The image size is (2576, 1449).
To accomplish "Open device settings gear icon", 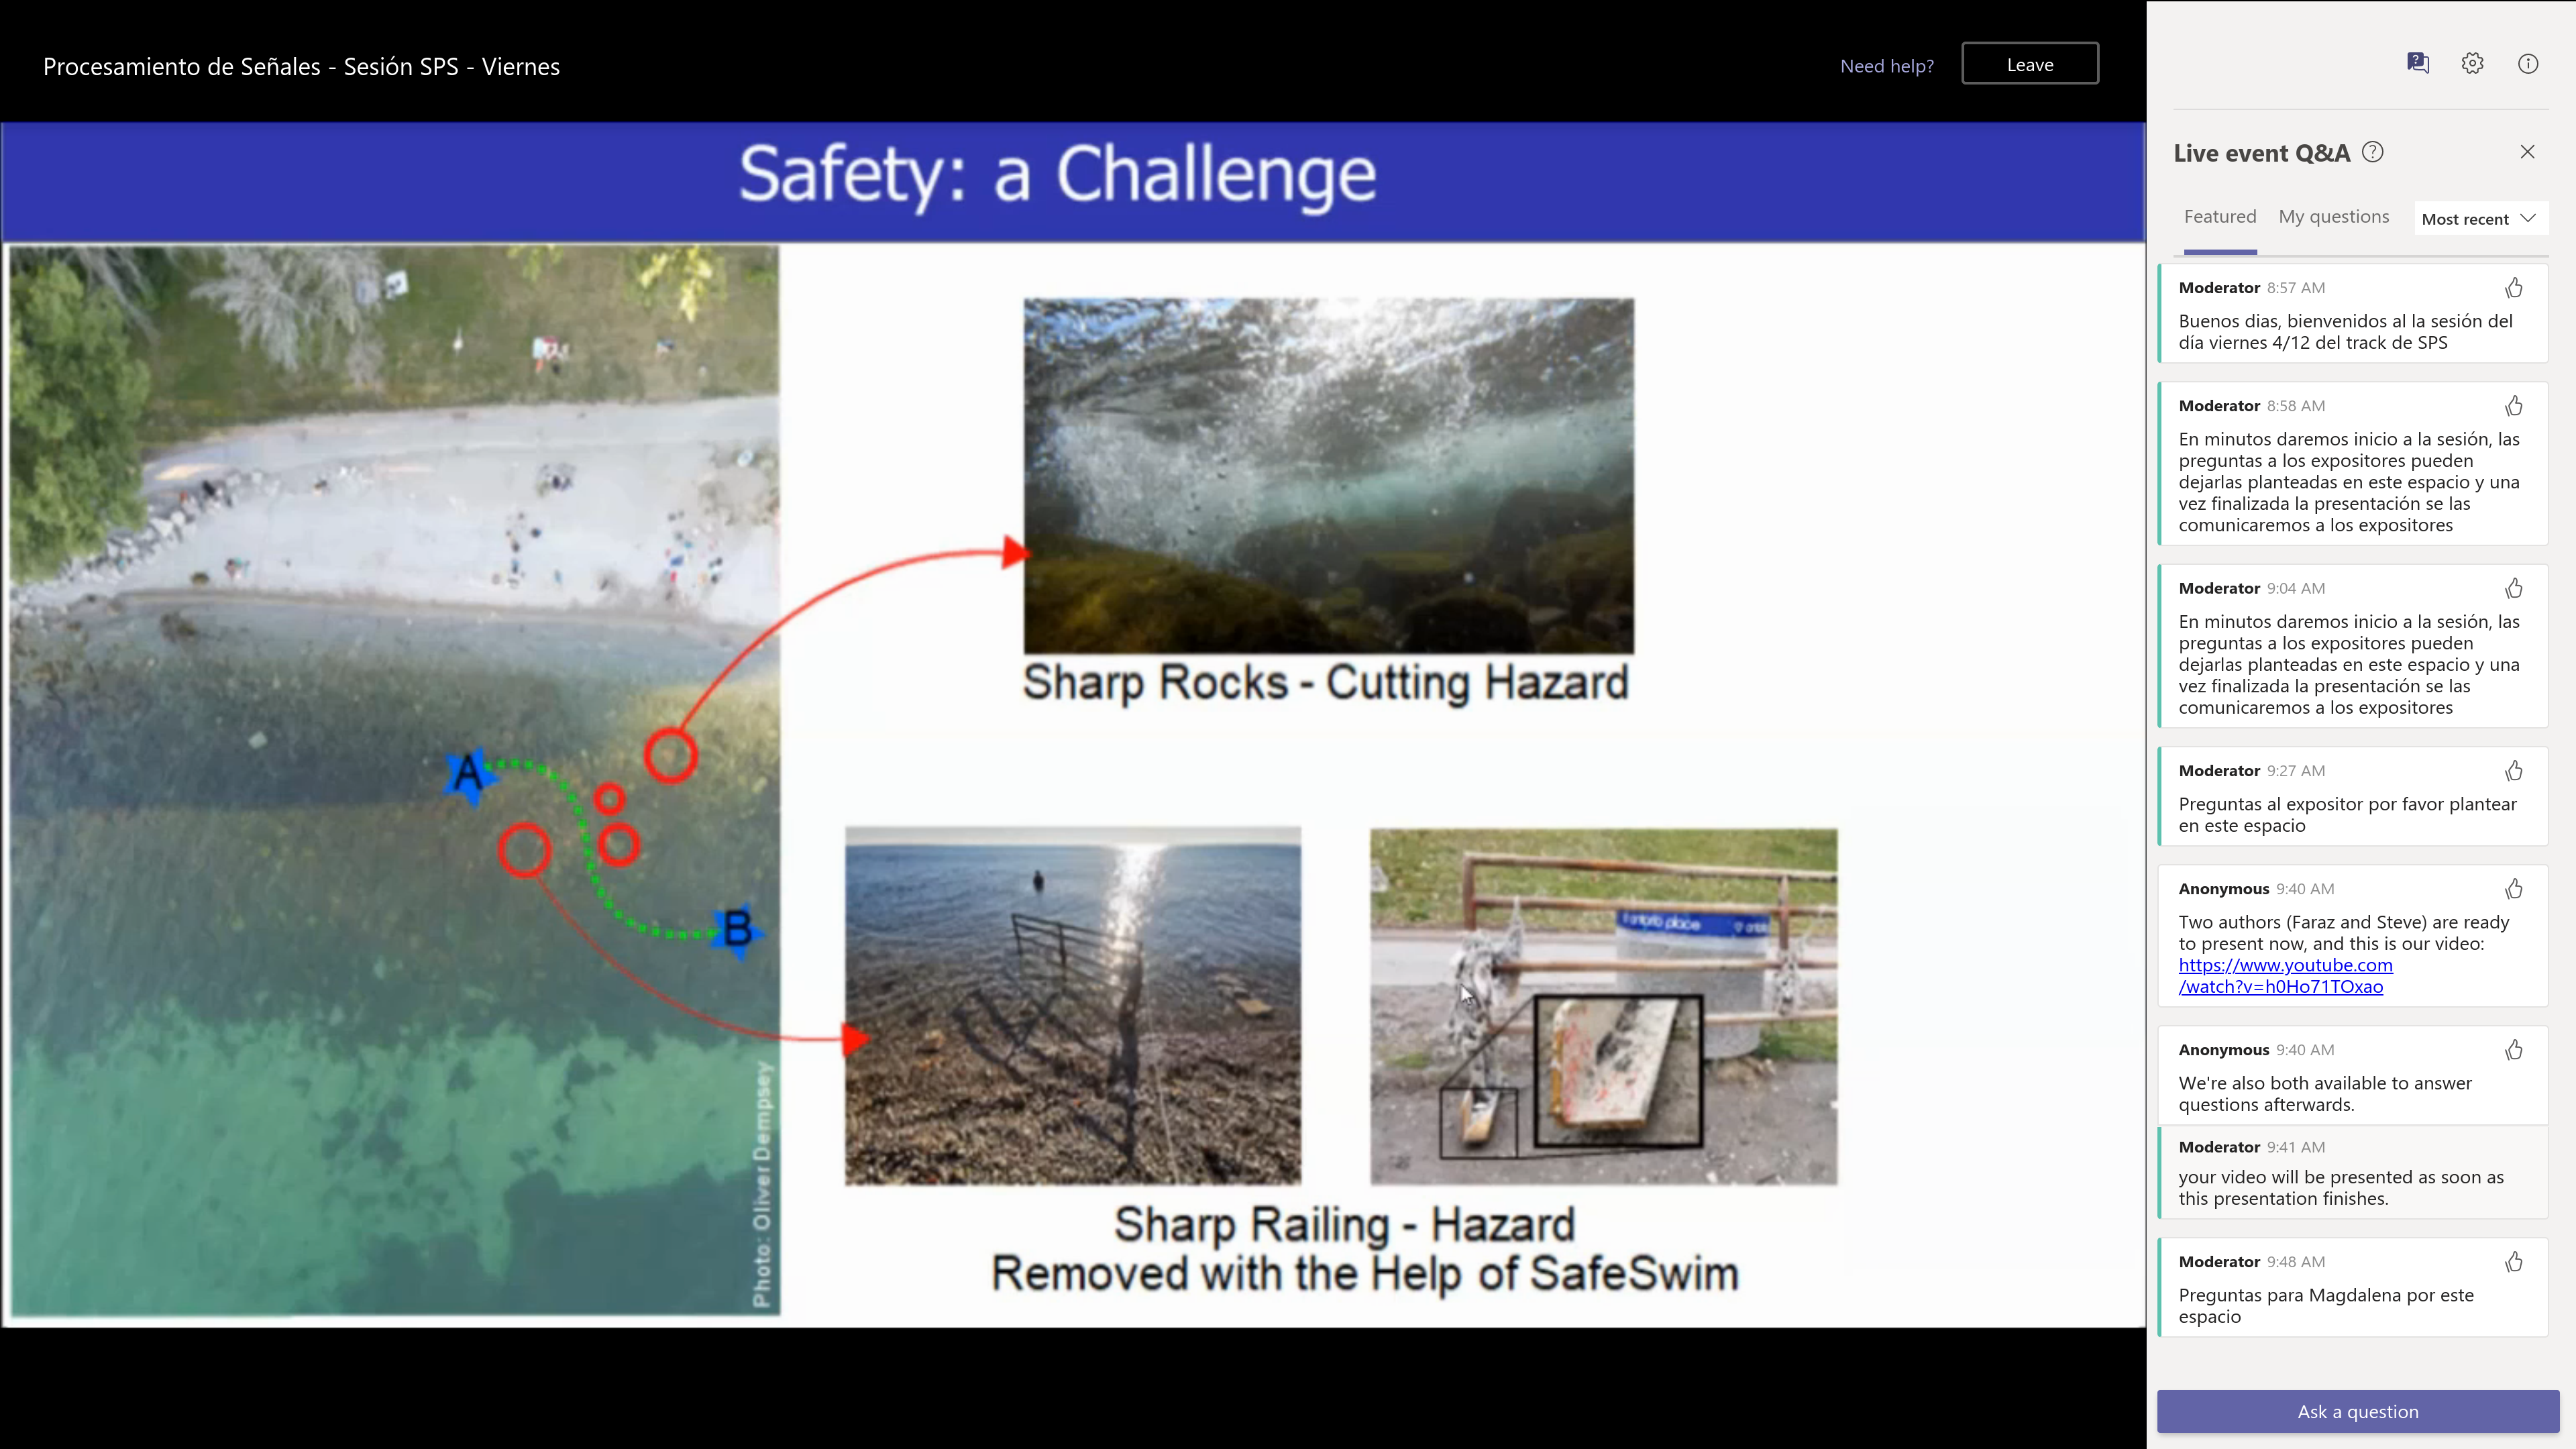I will pos(2472,64).
